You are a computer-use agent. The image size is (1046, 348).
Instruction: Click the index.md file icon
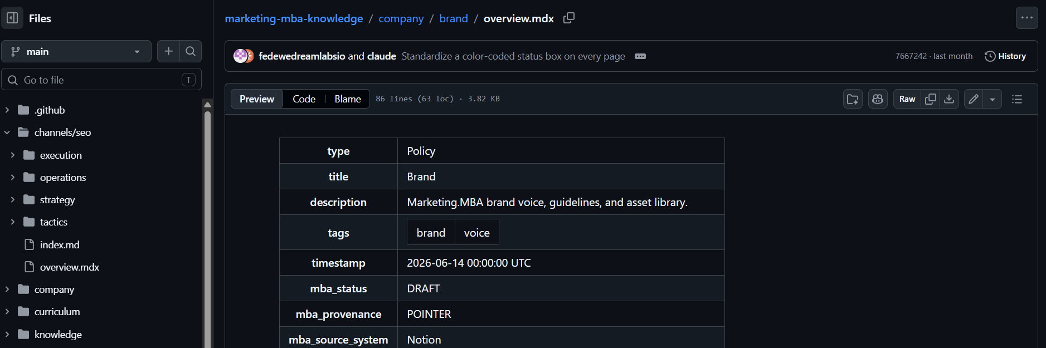point(30,245)
